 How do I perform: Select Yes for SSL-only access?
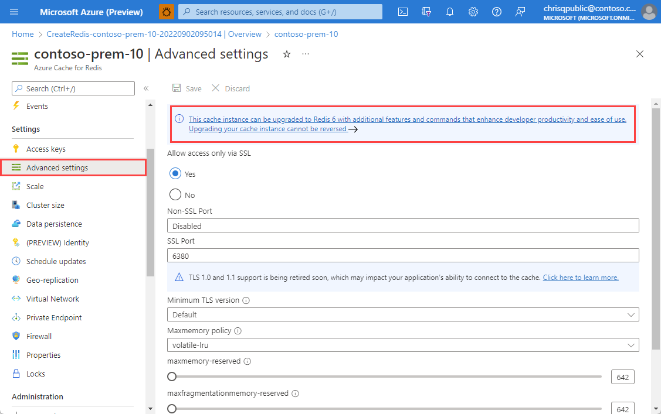(x=175, y=174)
